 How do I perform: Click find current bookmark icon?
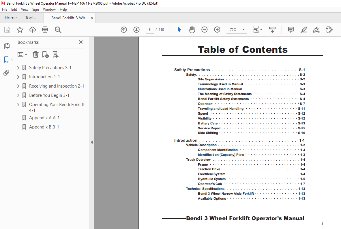[55, 54]
